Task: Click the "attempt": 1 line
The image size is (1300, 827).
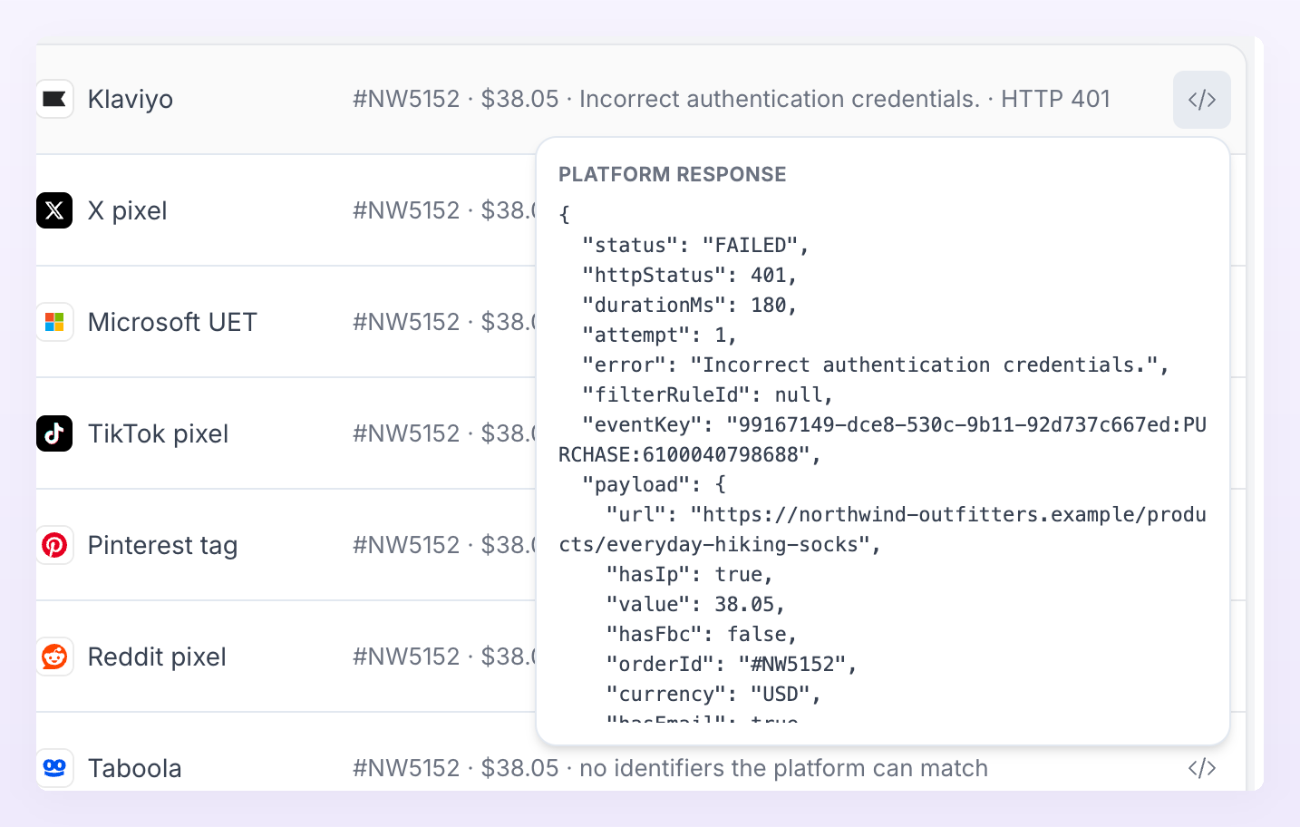Action: pyautogui.click(x=660, y=335)
